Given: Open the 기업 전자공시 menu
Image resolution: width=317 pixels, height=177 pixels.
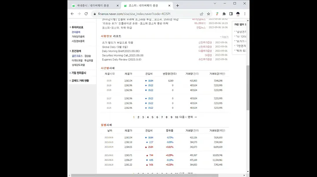Looking at the screenshot, I should [x=79, y=73].
